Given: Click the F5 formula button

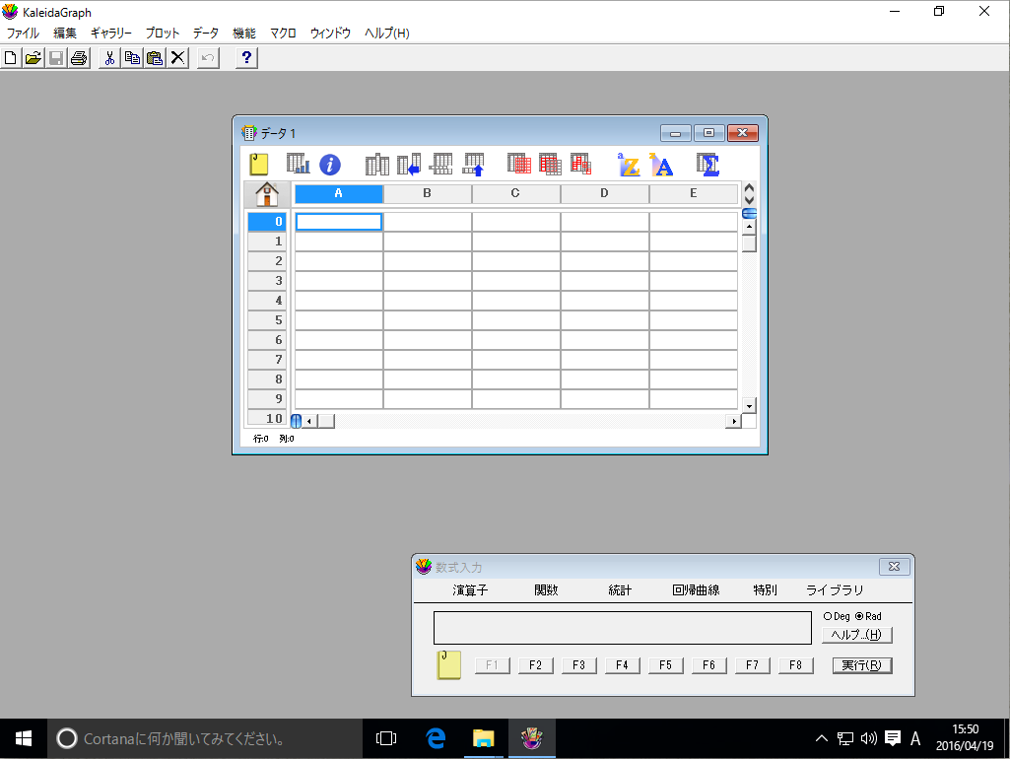Looking at the screenshot, I should coord(665,665).
